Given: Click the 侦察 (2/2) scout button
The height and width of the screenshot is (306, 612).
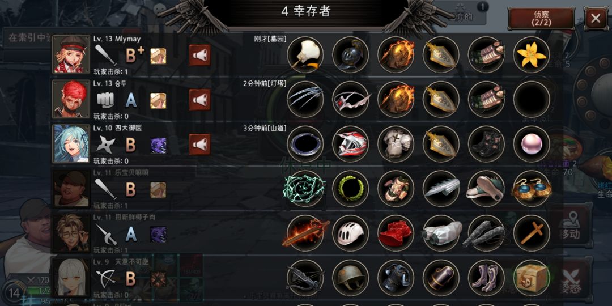Looking at the screenshot, I should (541, 18).
